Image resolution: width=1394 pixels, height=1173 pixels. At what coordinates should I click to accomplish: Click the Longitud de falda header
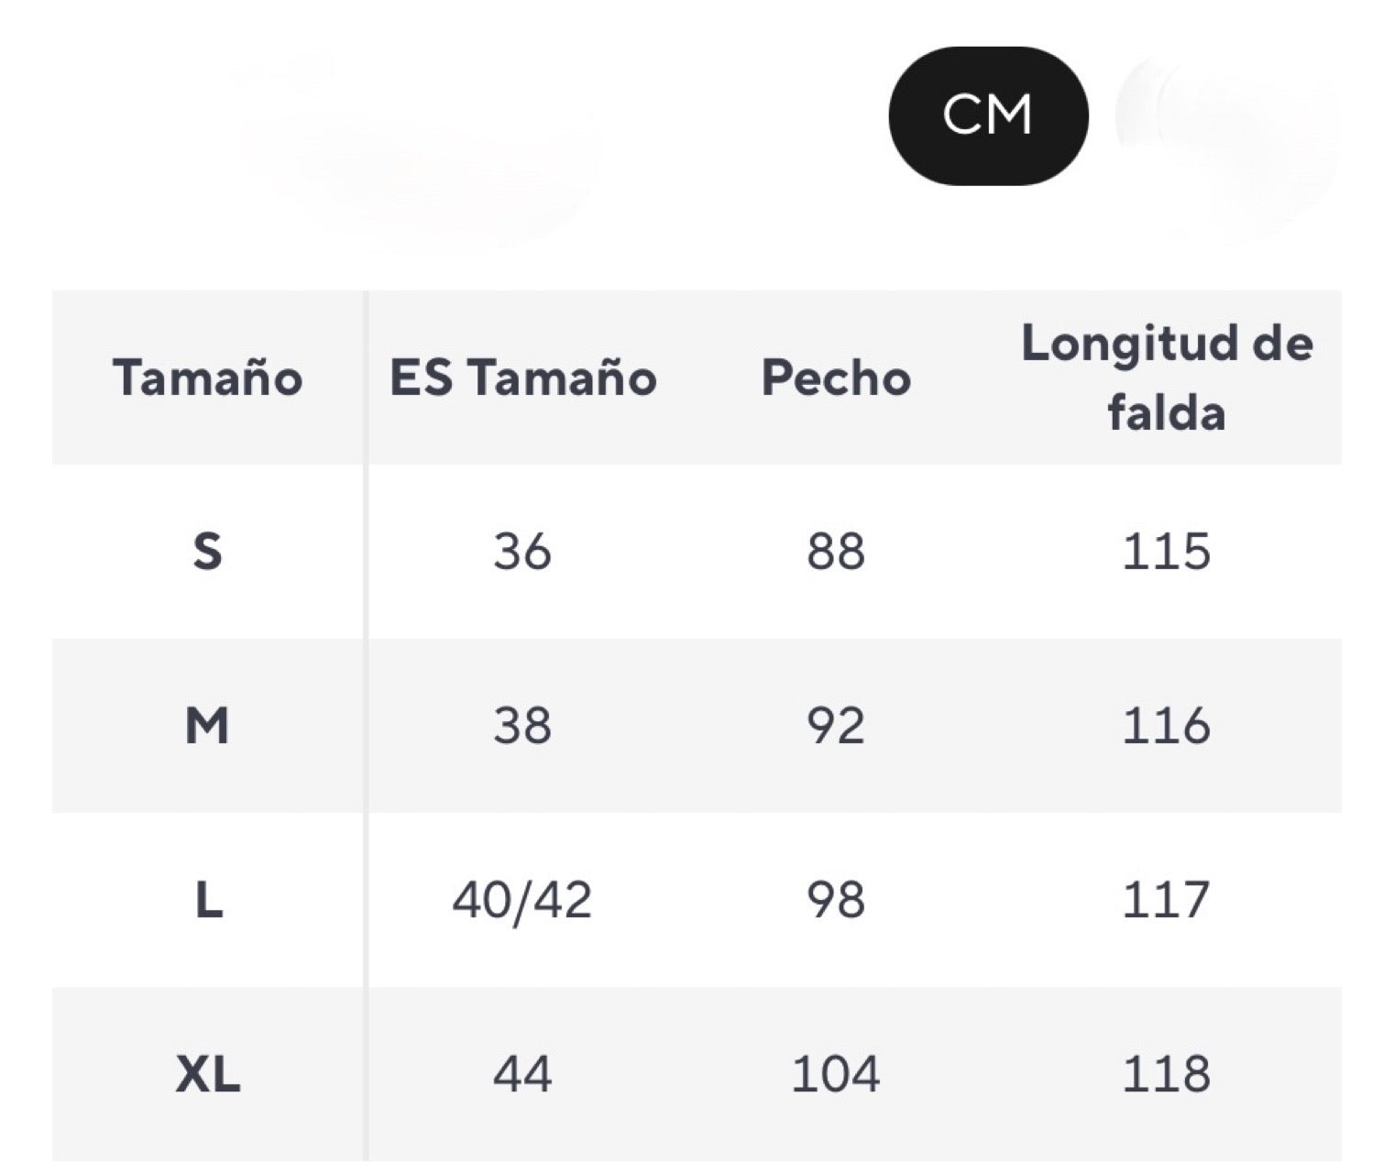click(x=1166, y=378)
